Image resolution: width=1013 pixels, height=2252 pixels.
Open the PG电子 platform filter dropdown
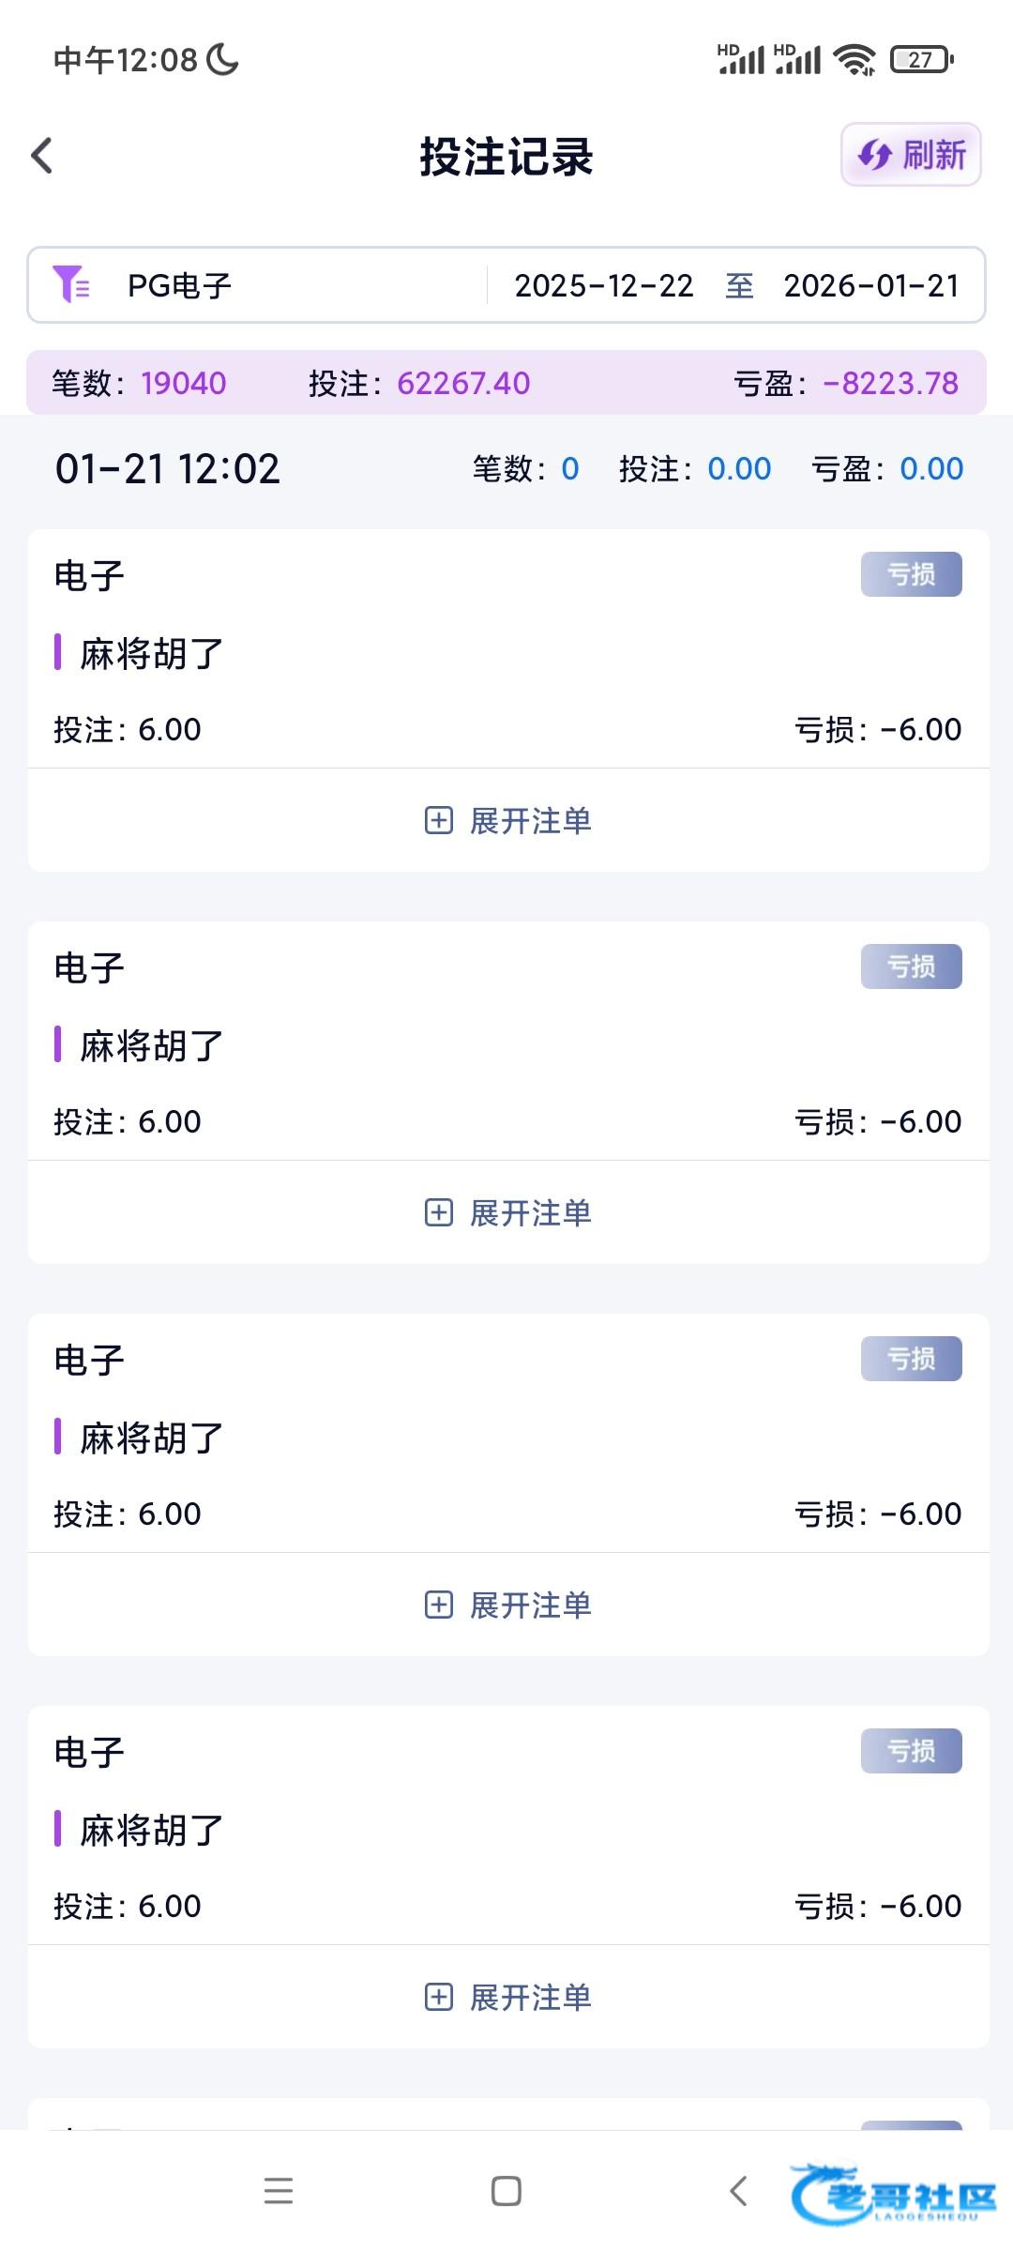[x=180, y=285]
